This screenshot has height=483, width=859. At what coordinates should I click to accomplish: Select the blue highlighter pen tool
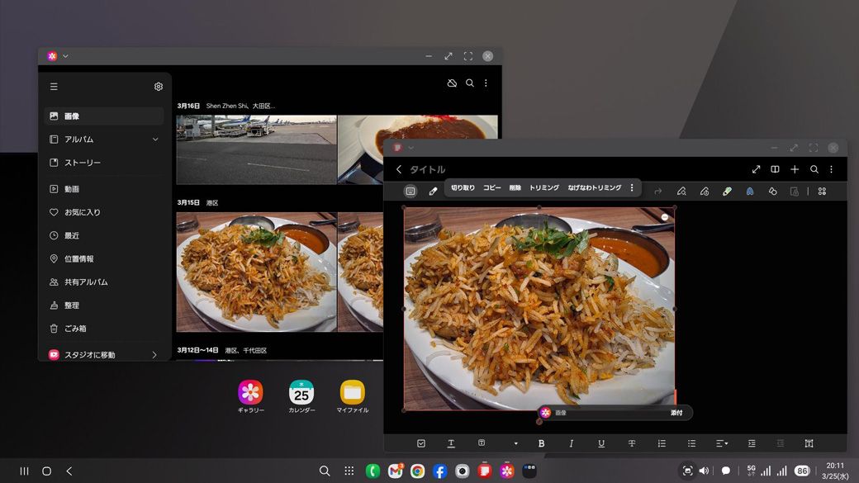click(750, 192)
